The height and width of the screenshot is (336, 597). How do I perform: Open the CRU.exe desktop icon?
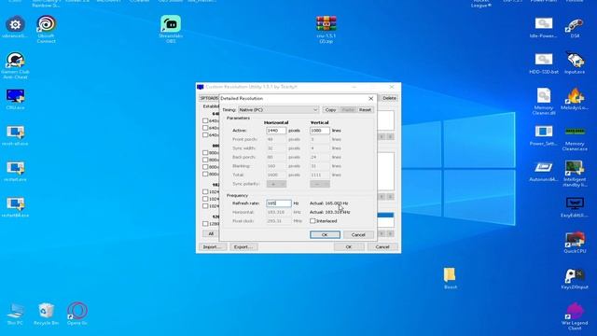point(15,96)
